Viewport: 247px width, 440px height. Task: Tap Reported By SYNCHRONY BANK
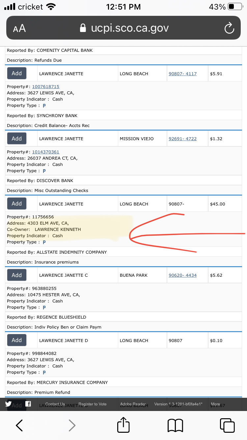tap(42, 115)
